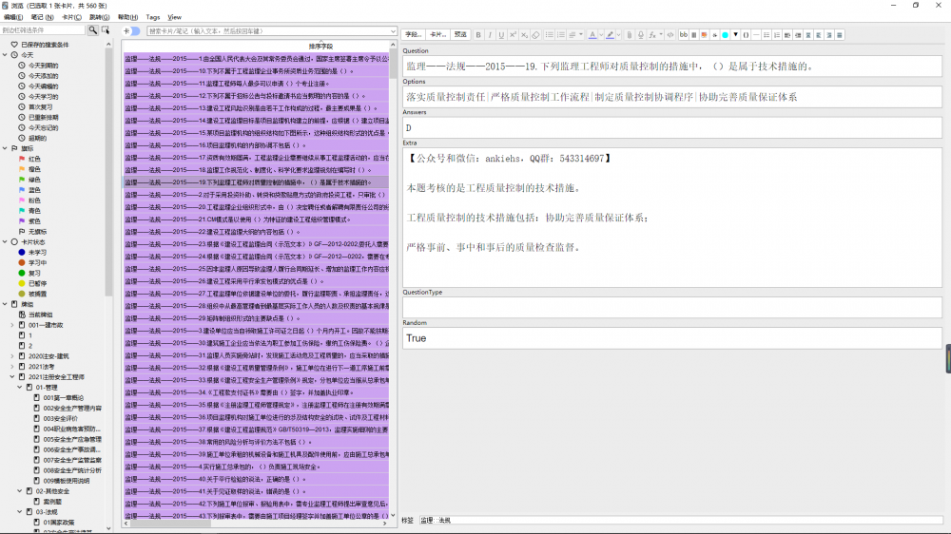Open text color dropdown arrow
951x534 pixels.
click(601, 35)
